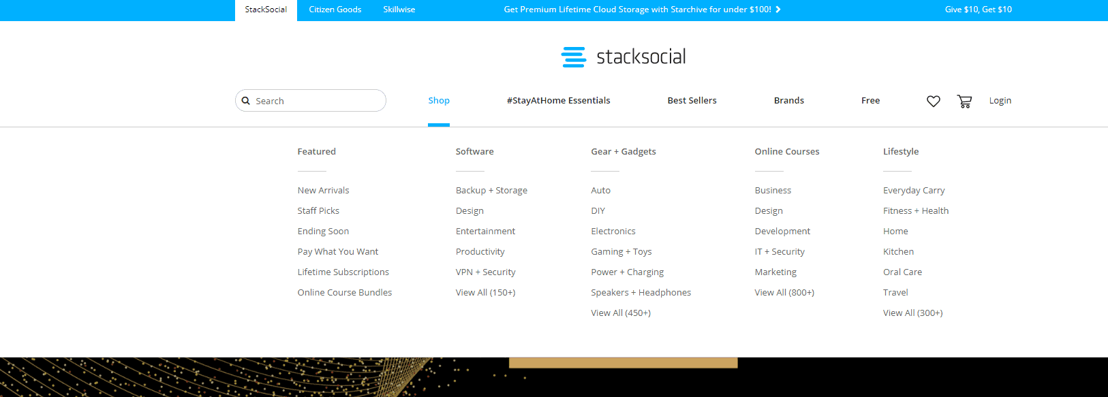The image size is (1108, 397).
Task: Open Fitness + Health category
Action: [x=916, y=210]
